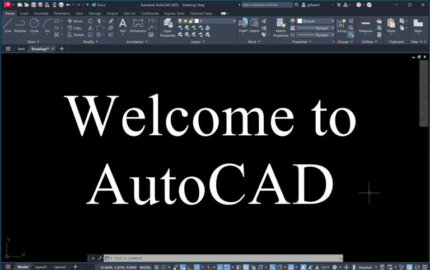This screenshot has width=430, height=270.
Task: Toggle ortho mode in status bar
Action: [x=189, y=267]
